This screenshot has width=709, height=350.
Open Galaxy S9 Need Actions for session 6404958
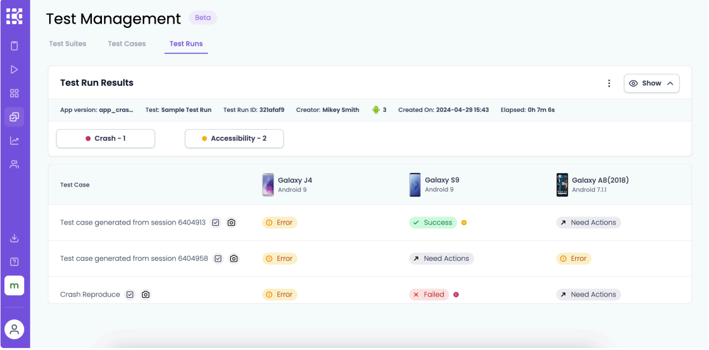(x=441, y=258)
